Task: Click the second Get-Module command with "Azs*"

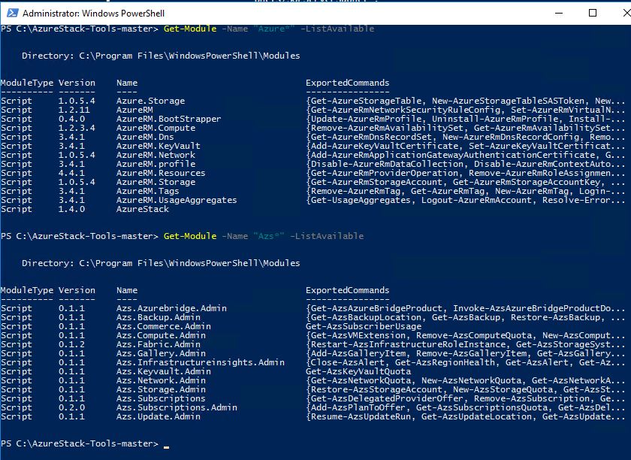Action: point(263,236)
